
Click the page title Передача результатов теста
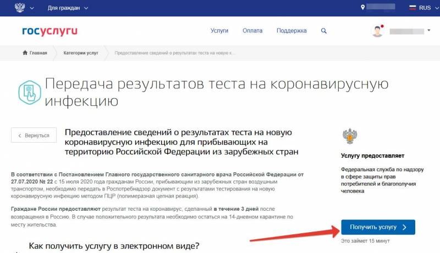pyautogui.click(x=217, y=92)
